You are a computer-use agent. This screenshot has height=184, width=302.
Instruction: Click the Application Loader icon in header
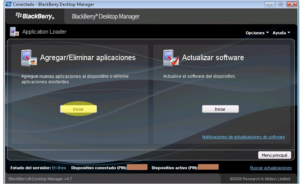point(14,32)
